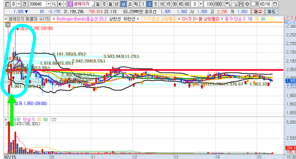Choose the 15-minute interval button
Viewport: 296px width, 159px height.
[x=168, y=4]
